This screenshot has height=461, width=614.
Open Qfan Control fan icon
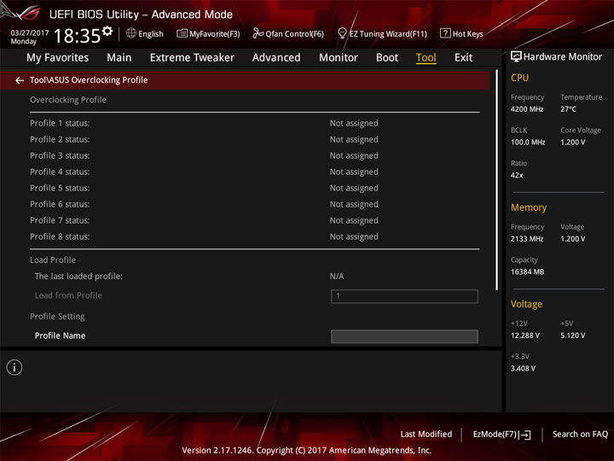pyautogui.click(x=258, y=33)
